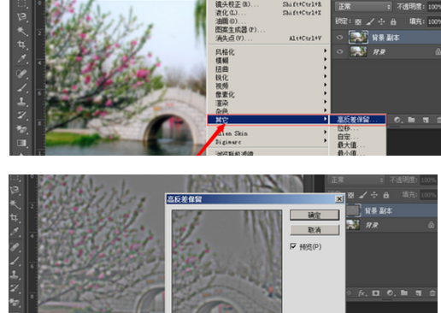The width and height of the screenshot is (441, 313).
Task: Hide the 背景 layer in the Filter-menu screenshot
Action: pos(339,51)
